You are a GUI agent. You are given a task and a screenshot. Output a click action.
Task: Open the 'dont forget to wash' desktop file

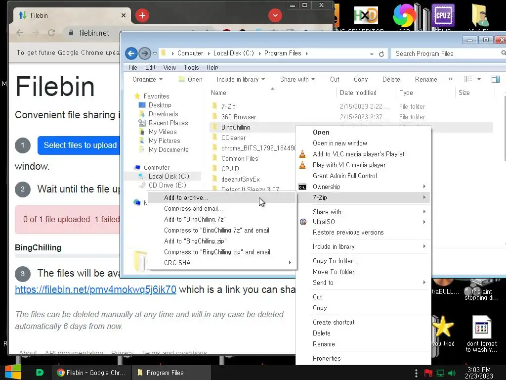coord(481,334)
